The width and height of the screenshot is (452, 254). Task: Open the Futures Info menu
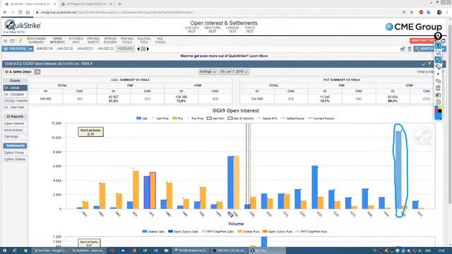76,41
